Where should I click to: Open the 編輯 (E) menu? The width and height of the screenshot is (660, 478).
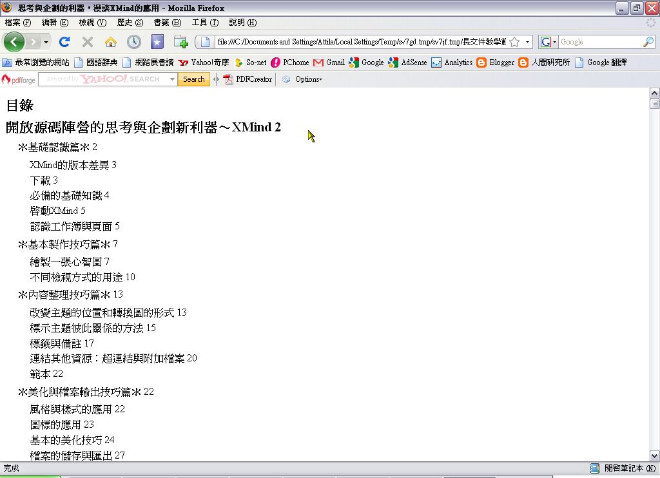coord(55,23)
